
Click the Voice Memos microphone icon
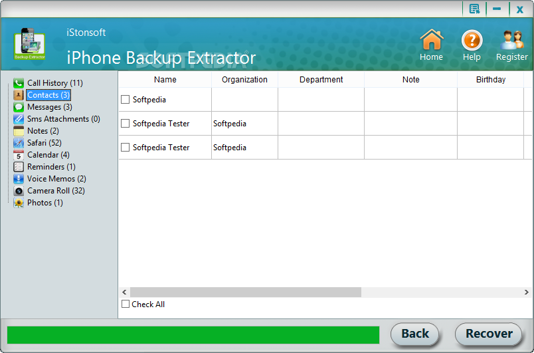click(19, 179)
